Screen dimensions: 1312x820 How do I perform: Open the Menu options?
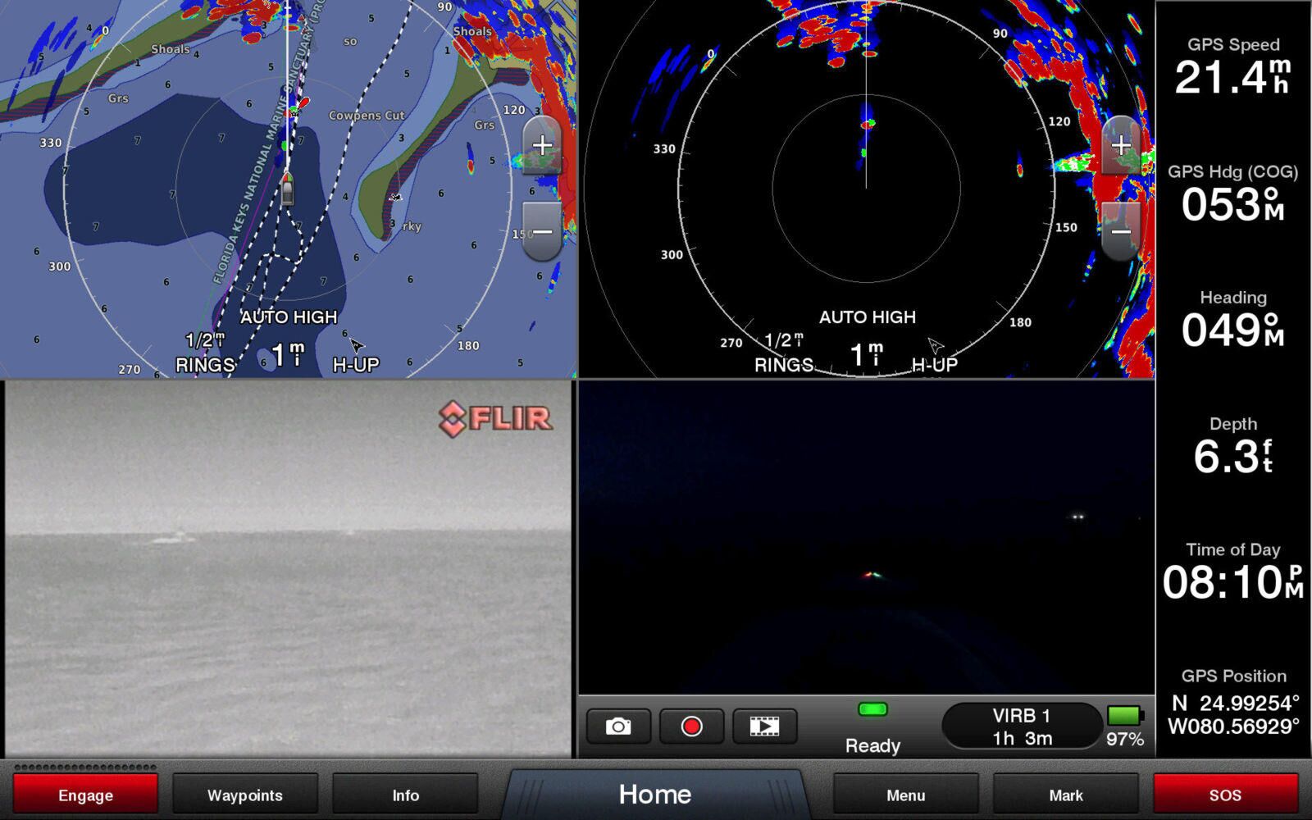(905, 795)
